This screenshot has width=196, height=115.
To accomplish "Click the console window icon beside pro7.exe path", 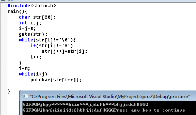I will point(25,96).
